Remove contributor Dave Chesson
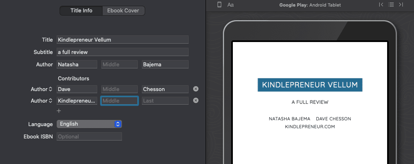The image size is (414, 164). point(196,89)
